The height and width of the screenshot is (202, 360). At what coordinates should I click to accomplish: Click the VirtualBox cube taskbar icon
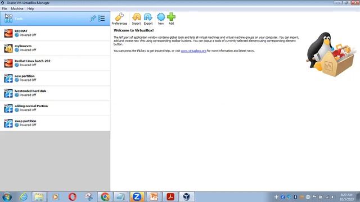click(187, 197)
